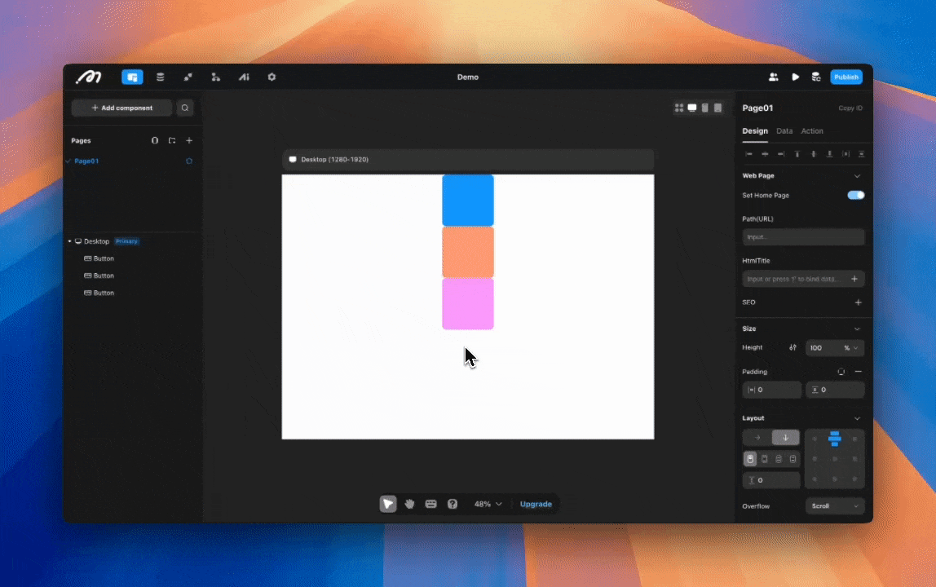This screenshot has width=936, height=587.
Task: Click the adjust icon next to Height
Action: coord(793,347)
